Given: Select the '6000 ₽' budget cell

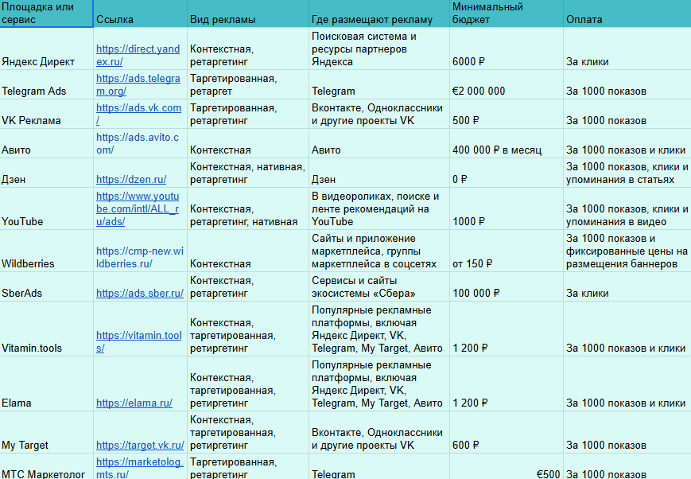Looking at the screenshot, I should coord(507,49).
